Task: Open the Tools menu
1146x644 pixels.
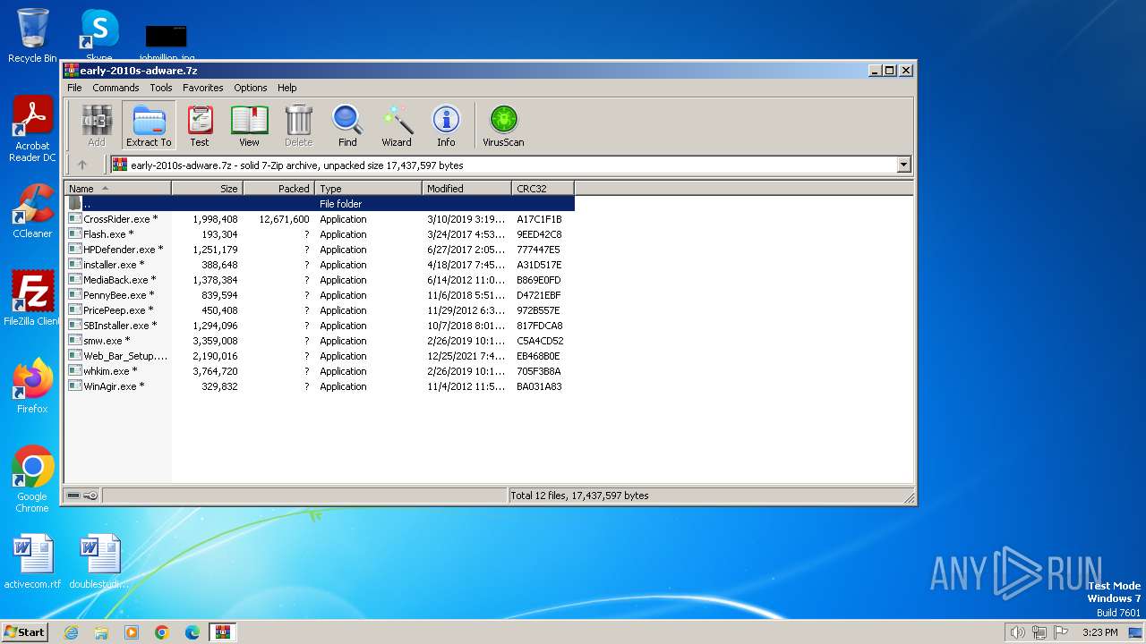Action: [161, 88]
